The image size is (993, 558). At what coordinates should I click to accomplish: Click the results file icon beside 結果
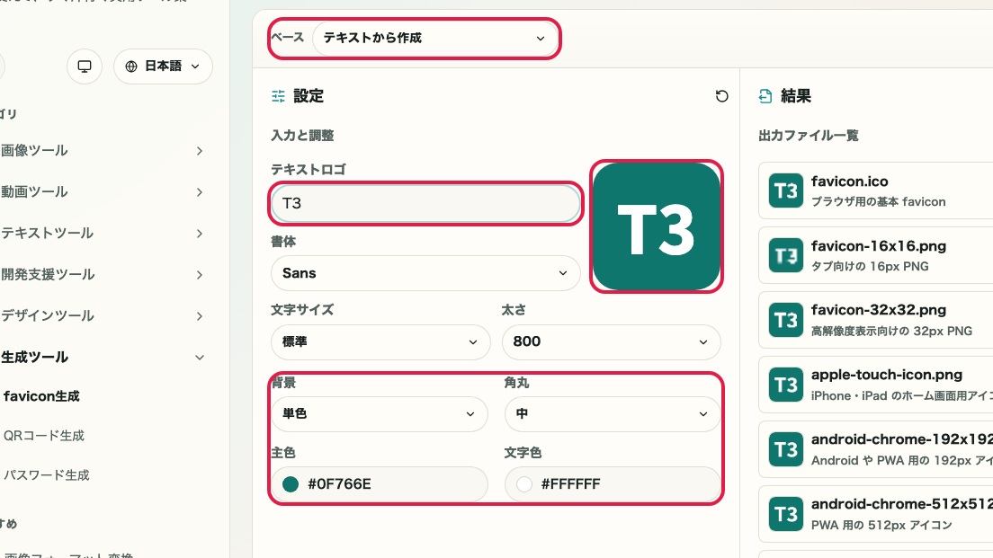[765, 96]
